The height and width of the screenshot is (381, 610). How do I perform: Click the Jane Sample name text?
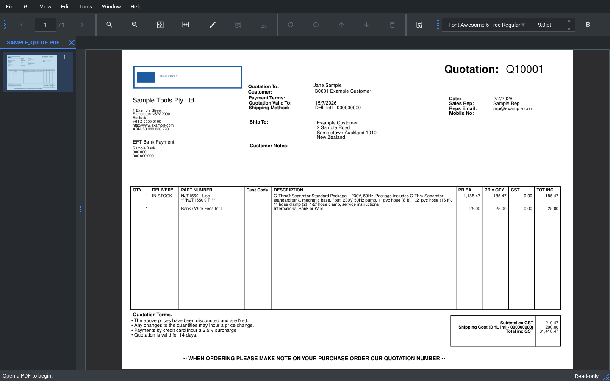pyautogui.click(x=327, y=85)
